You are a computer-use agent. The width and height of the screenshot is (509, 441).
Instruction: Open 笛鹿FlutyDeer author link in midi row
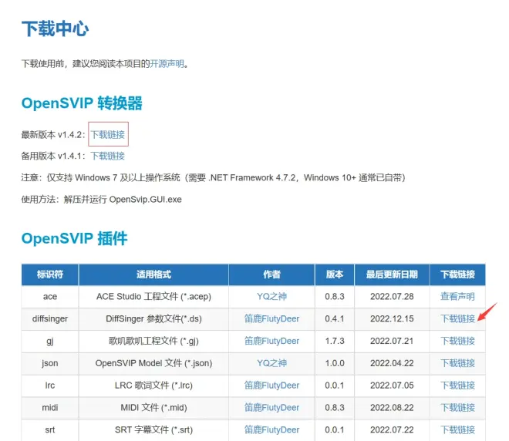point(271,408)
